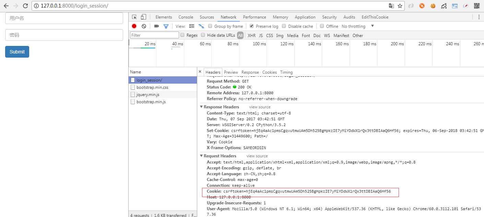This screenshot has height=217, width=484.
Task: View source of Response Headers
Action: (260, 107)
